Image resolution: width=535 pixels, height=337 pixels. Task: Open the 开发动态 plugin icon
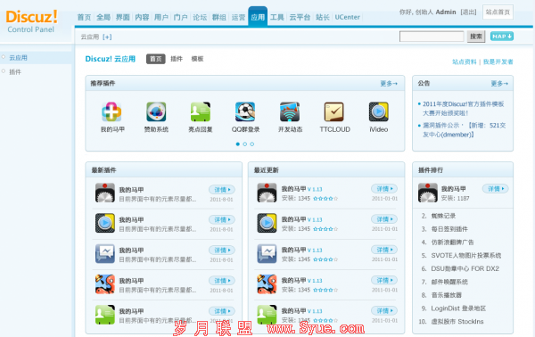click(290, 111)
